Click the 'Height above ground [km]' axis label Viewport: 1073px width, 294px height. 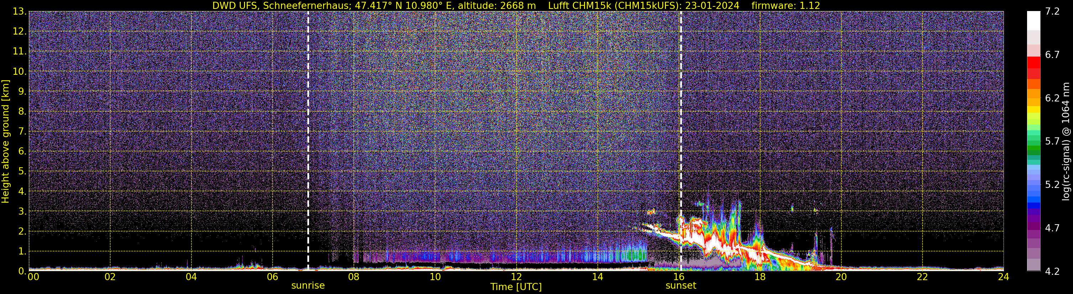click(5, 141)
